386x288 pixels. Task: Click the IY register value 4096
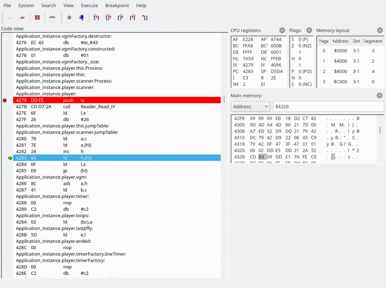tap(276, 65)
